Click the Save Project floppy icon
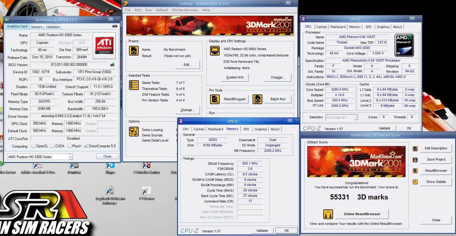Image resolution: width=456 pixels, height=236 pixels. [x=415, y=160]
